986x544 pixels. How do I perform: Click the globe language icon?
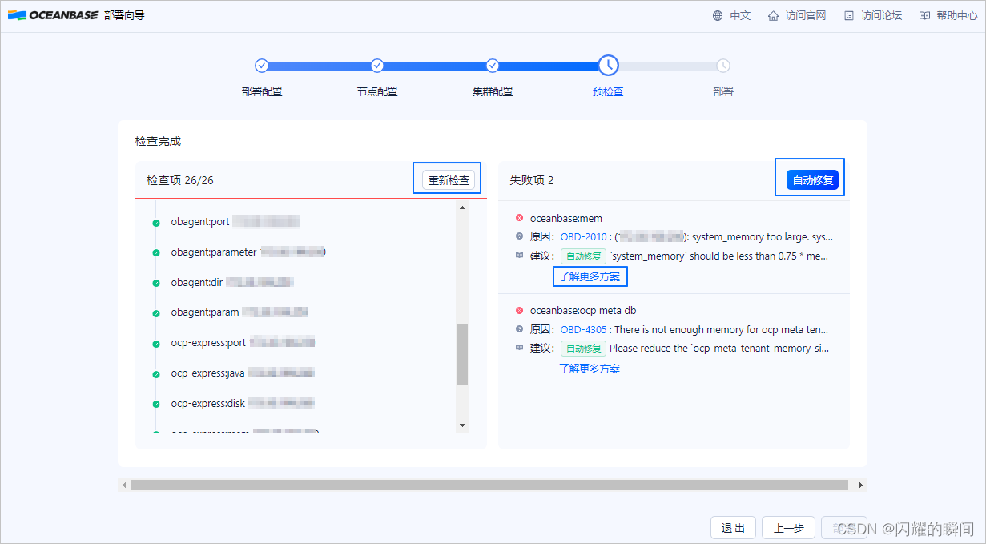718,15
